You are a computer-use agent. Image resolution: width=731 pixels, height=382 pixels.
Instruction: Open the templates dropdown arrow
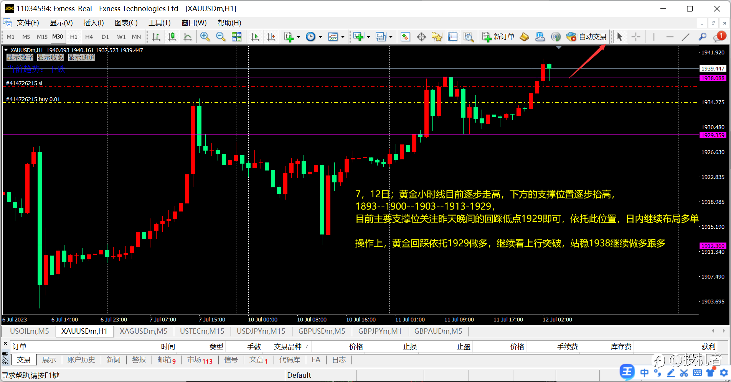click(x=343, y=37)
